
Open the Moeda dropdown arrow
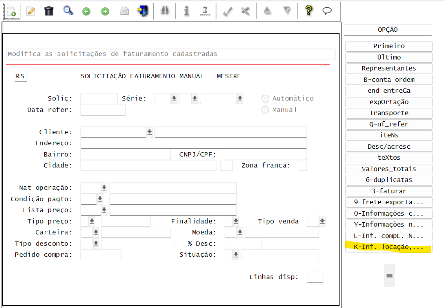[x=240, y=232]
